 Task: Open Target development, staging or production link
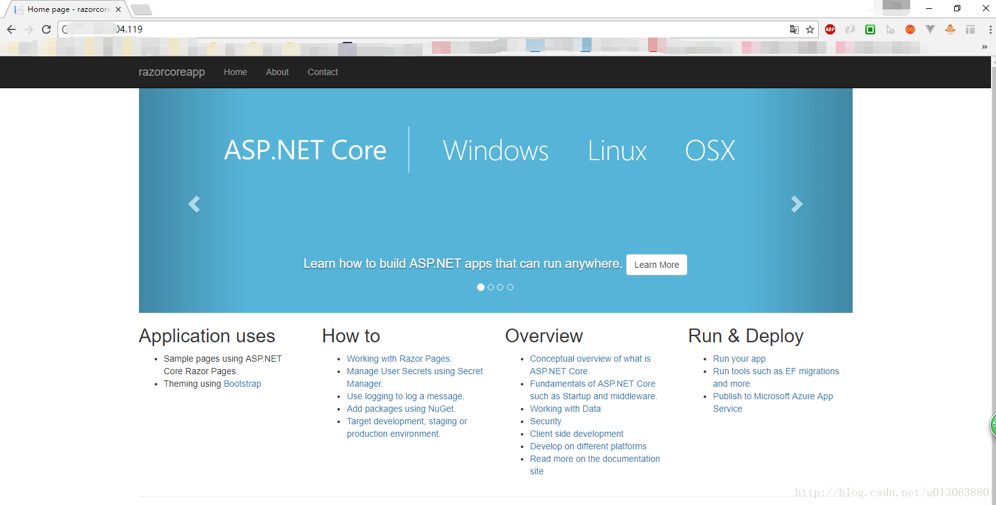click(x=407, y=427)
